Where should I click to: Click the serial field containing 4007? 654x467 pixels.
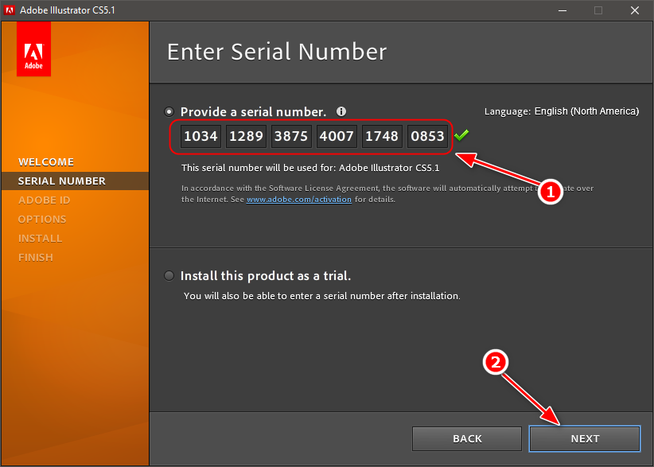[337, 136]
